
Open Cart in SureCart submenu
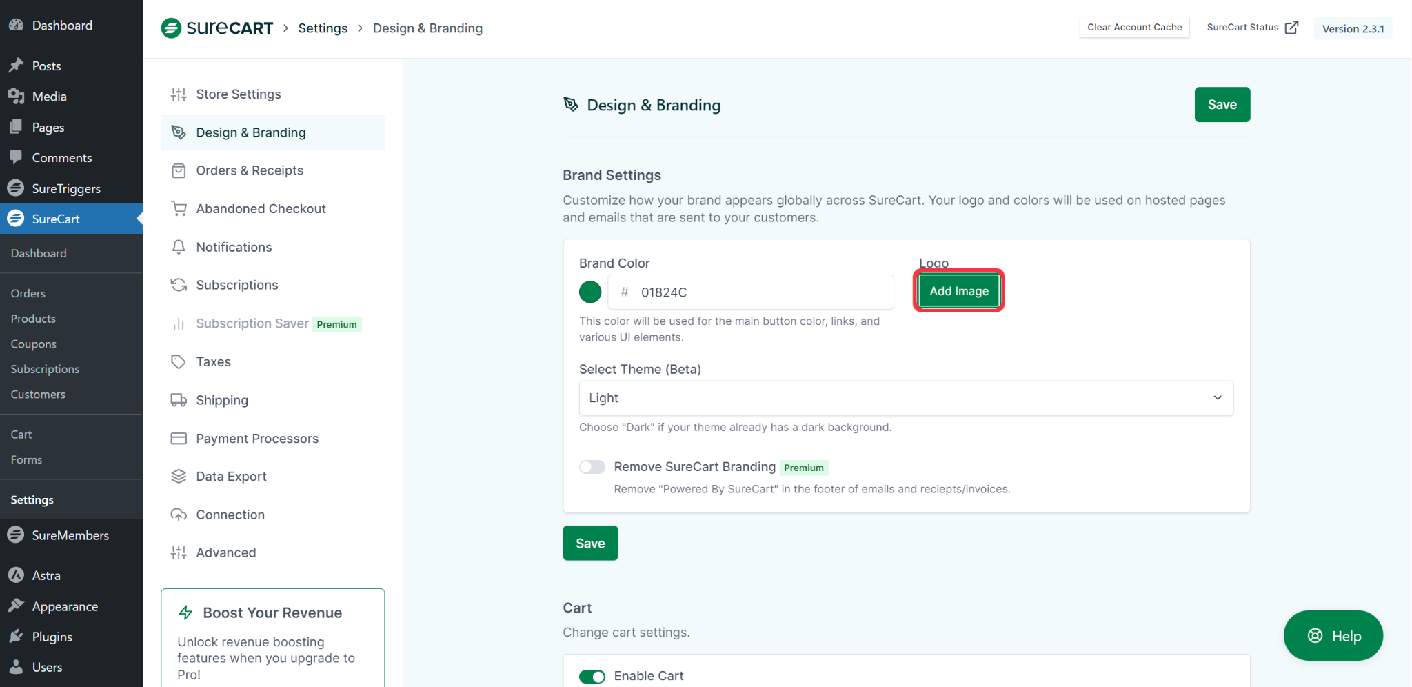21,435
